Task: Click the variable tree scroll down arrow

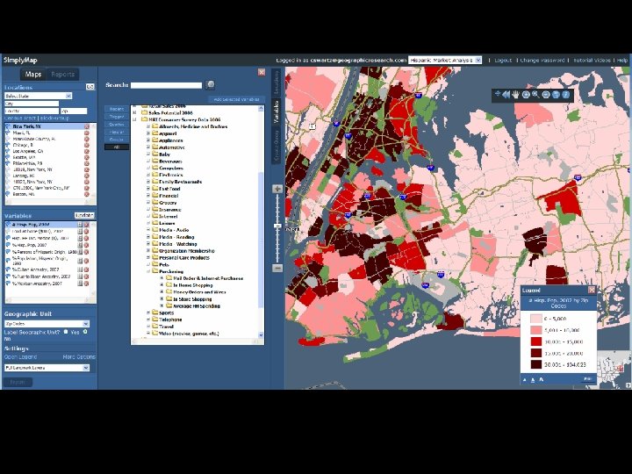Action: pos(261,334)
